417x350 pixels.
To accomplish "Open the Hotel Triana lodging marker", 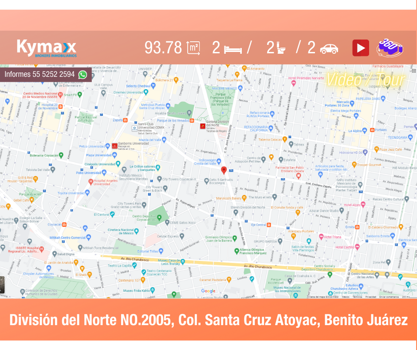I will [x=321, y=236].
